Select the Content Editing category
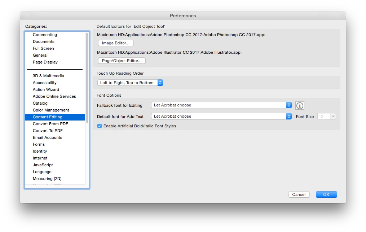This screenshot has width=366, height=232. point(55,117)
